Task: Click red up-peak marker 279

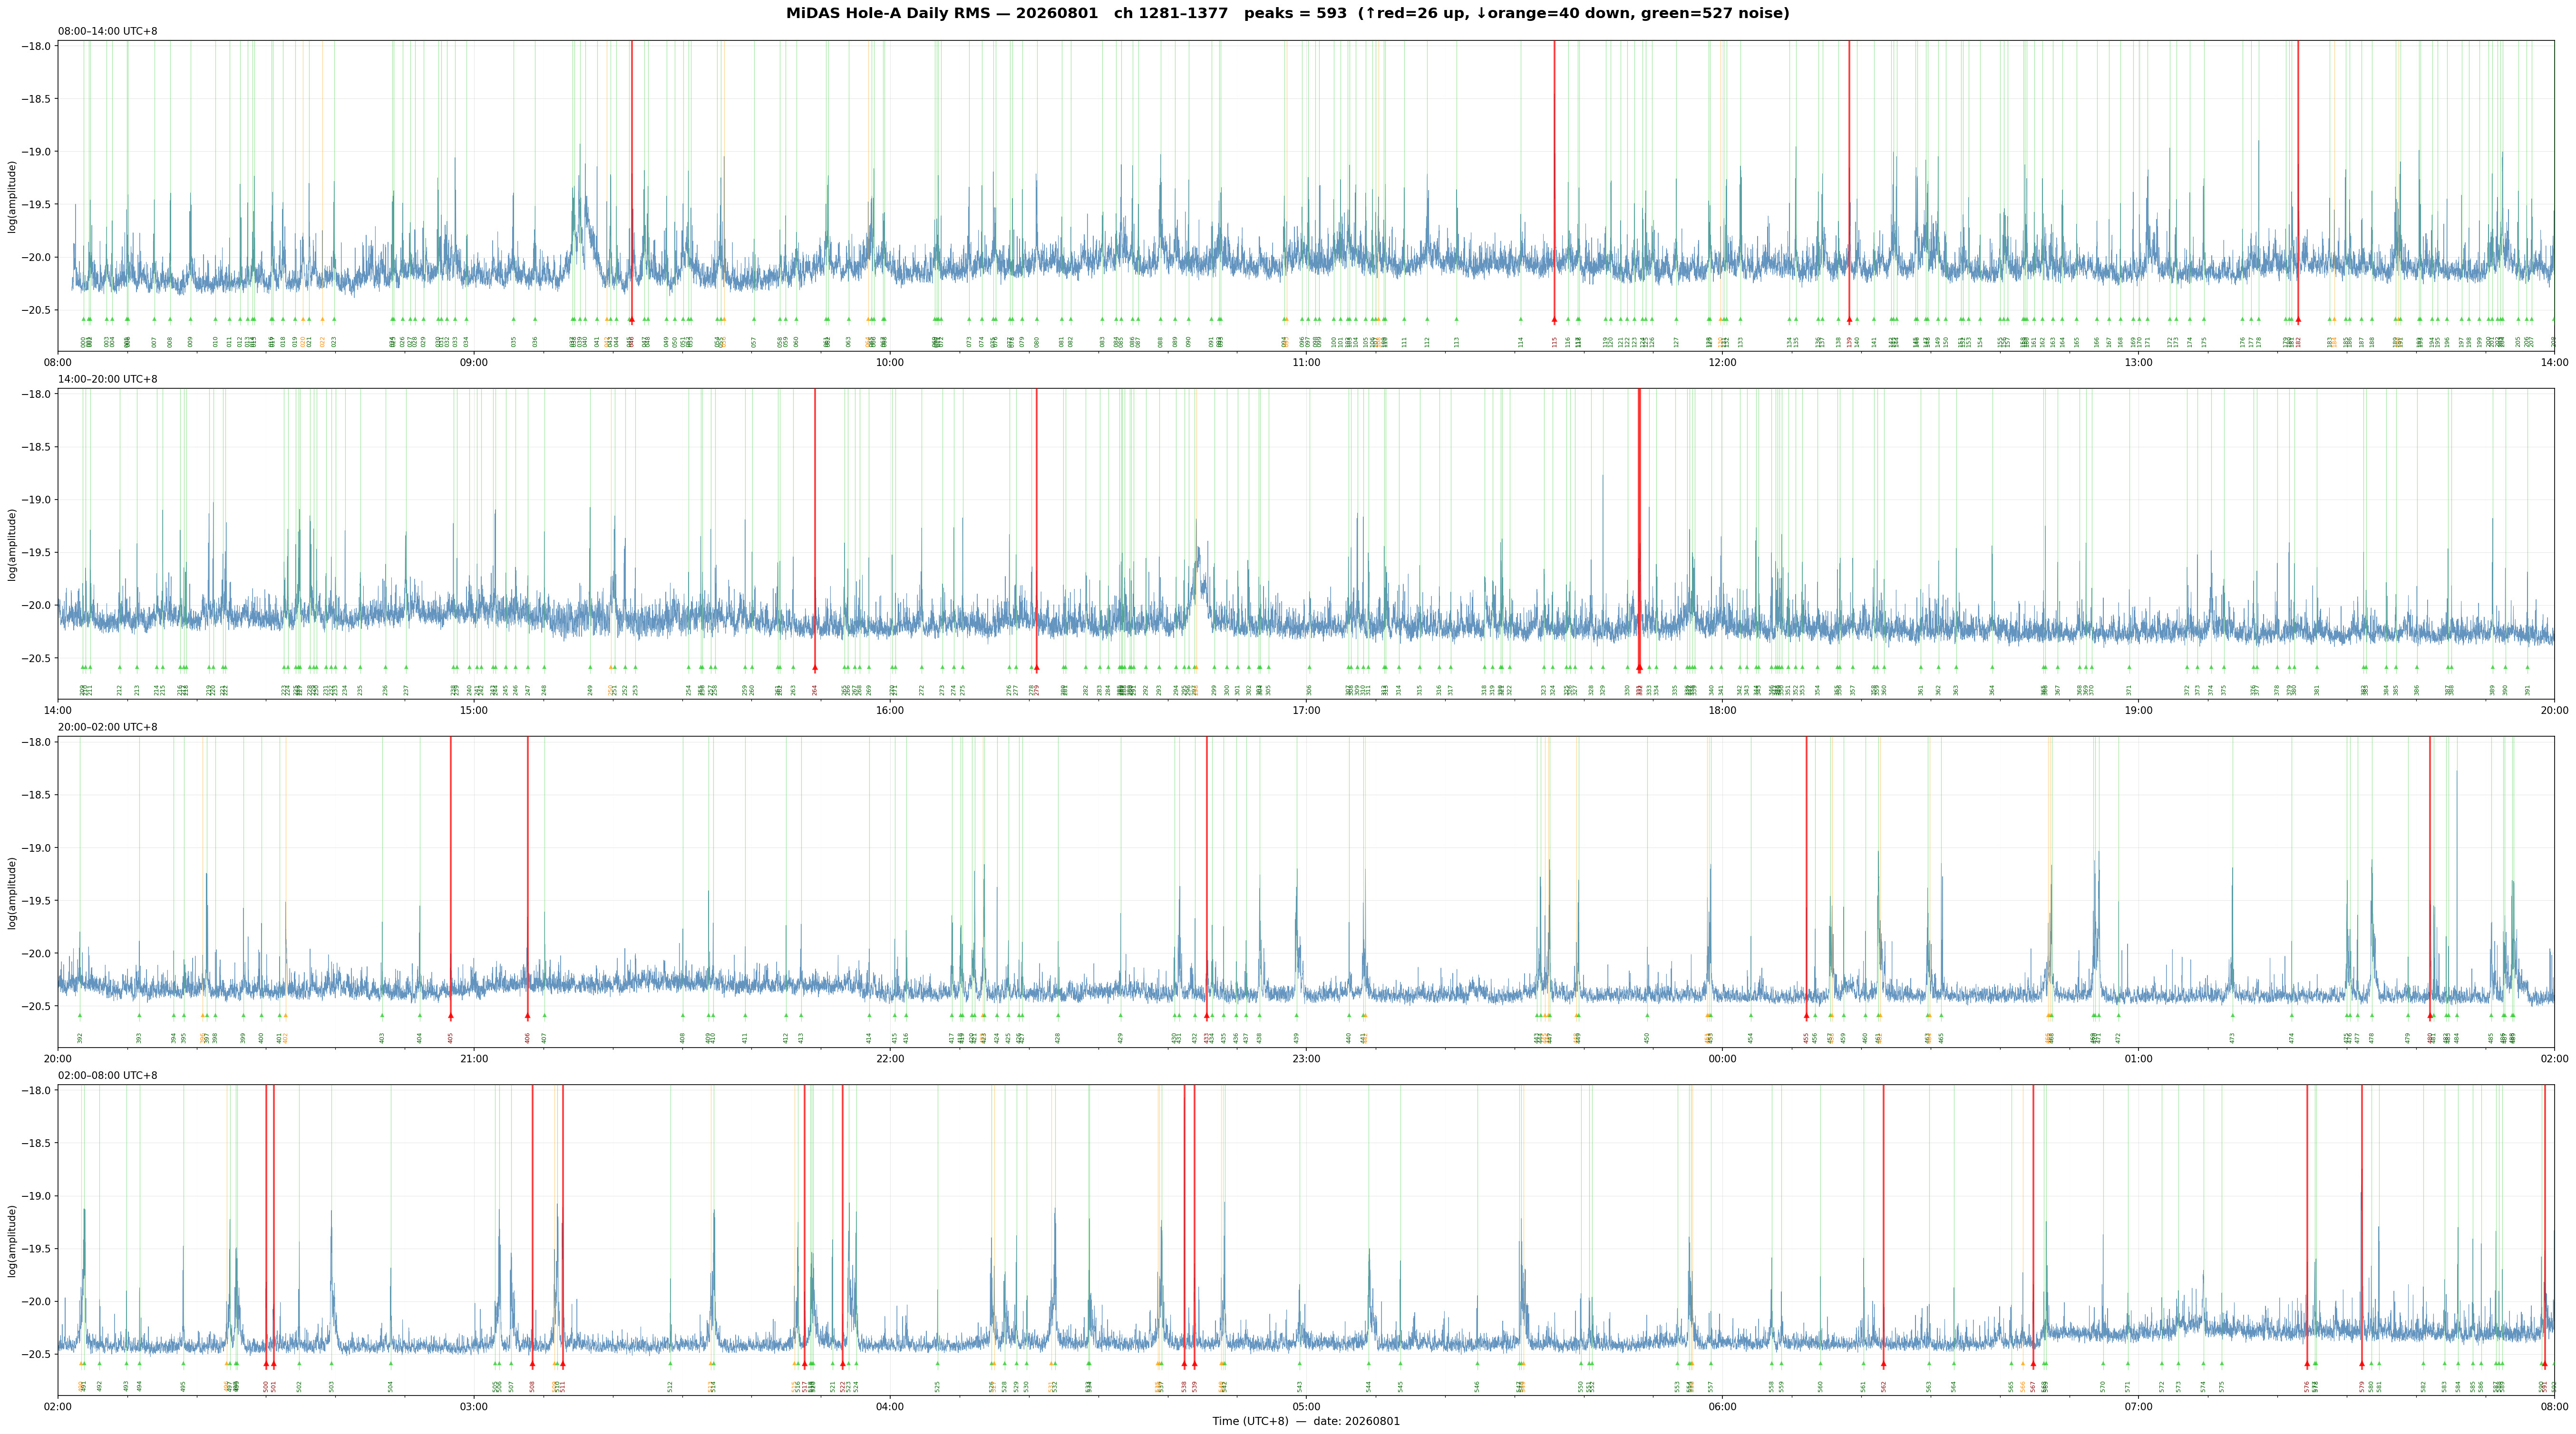Action: click(1036, 667)
